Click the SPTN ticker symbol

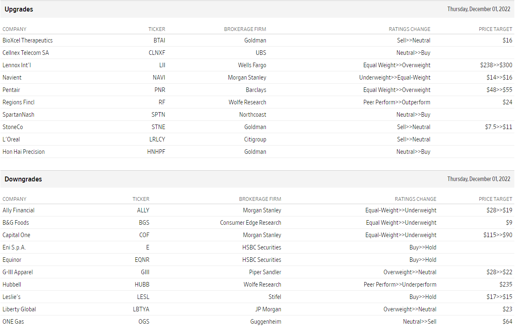click(x=158, y=115)
